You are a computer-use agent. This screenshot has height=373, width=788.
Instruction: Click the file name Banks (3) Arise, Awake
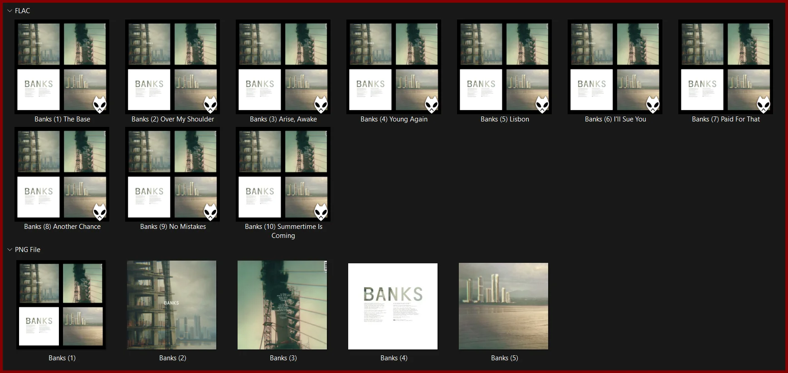(283, 119)
